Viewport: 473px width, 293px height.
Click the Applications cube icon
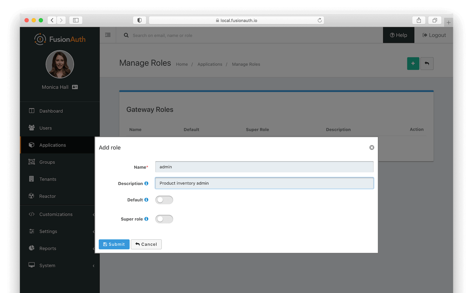(x=32, y=145)
